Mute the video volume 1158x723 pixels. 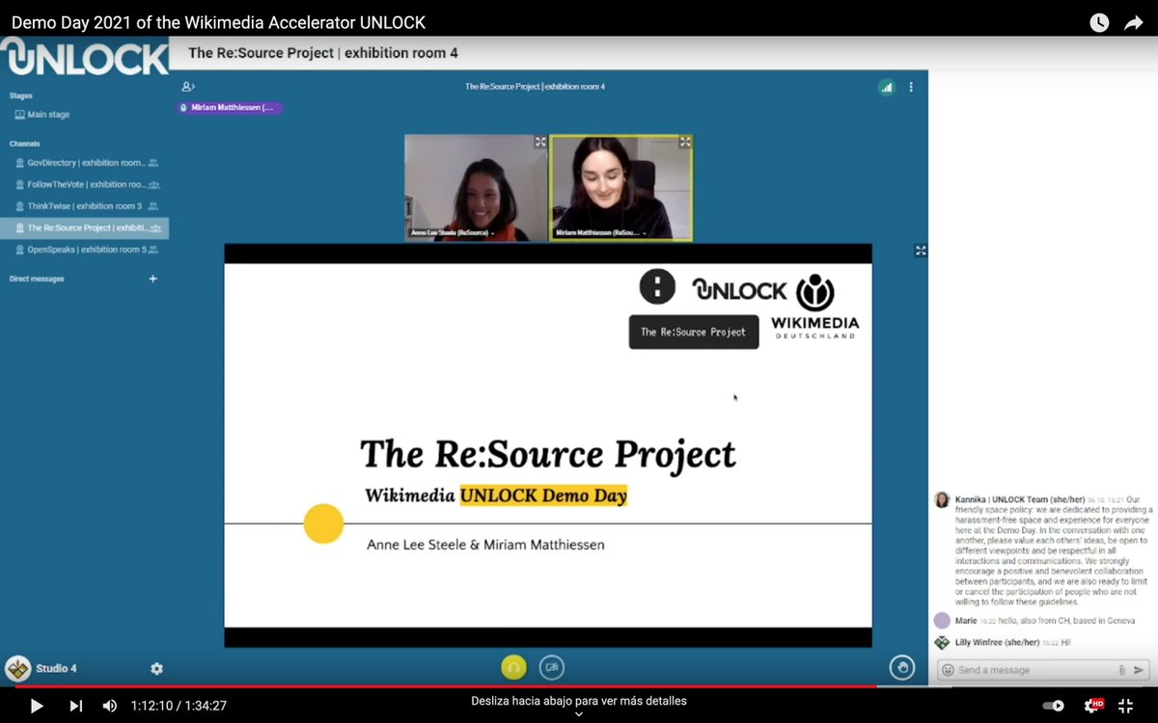pyautogui.click(x=110, y=706)
